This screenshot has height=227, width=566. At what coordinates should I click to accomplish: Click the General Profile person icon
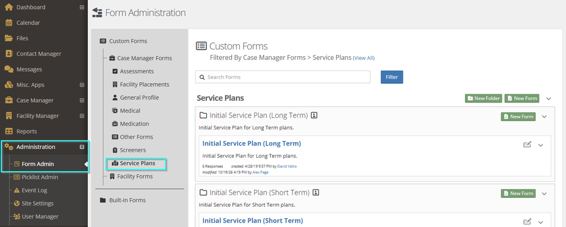[115, 98]
